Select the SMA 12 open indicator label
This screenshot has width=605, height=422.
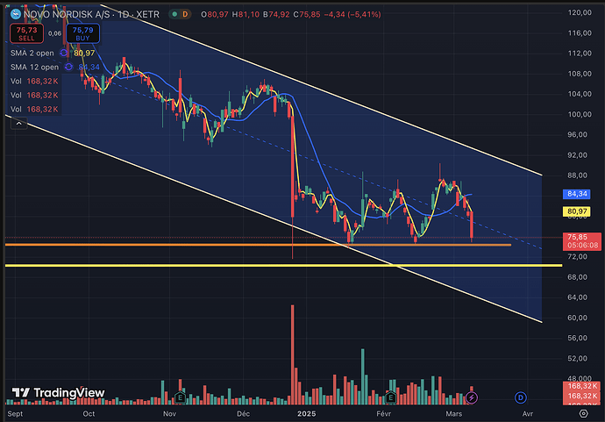34,68
